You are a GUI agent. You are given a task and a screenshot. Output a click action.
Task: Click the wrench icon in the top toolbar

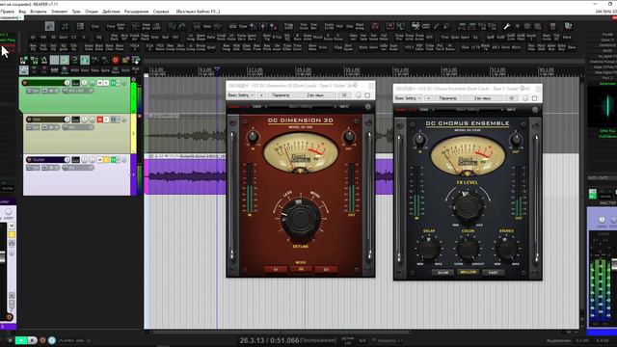507,26
